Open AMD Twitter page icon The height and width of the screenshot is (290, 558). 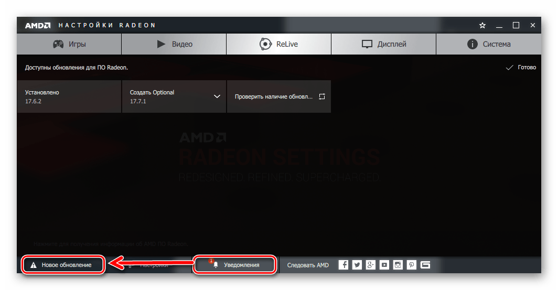click(x=357, y=265)
